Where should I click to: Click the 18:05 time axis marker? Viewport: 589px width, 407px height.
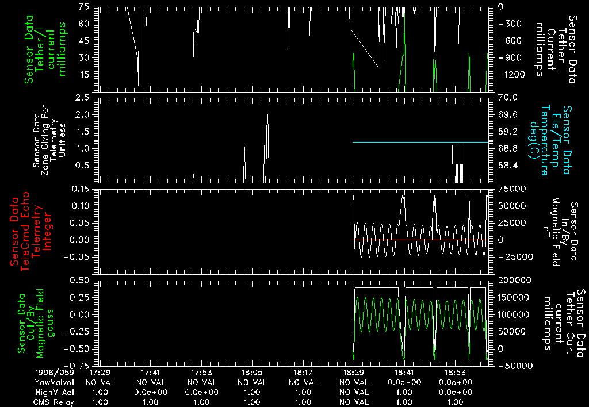253,373
